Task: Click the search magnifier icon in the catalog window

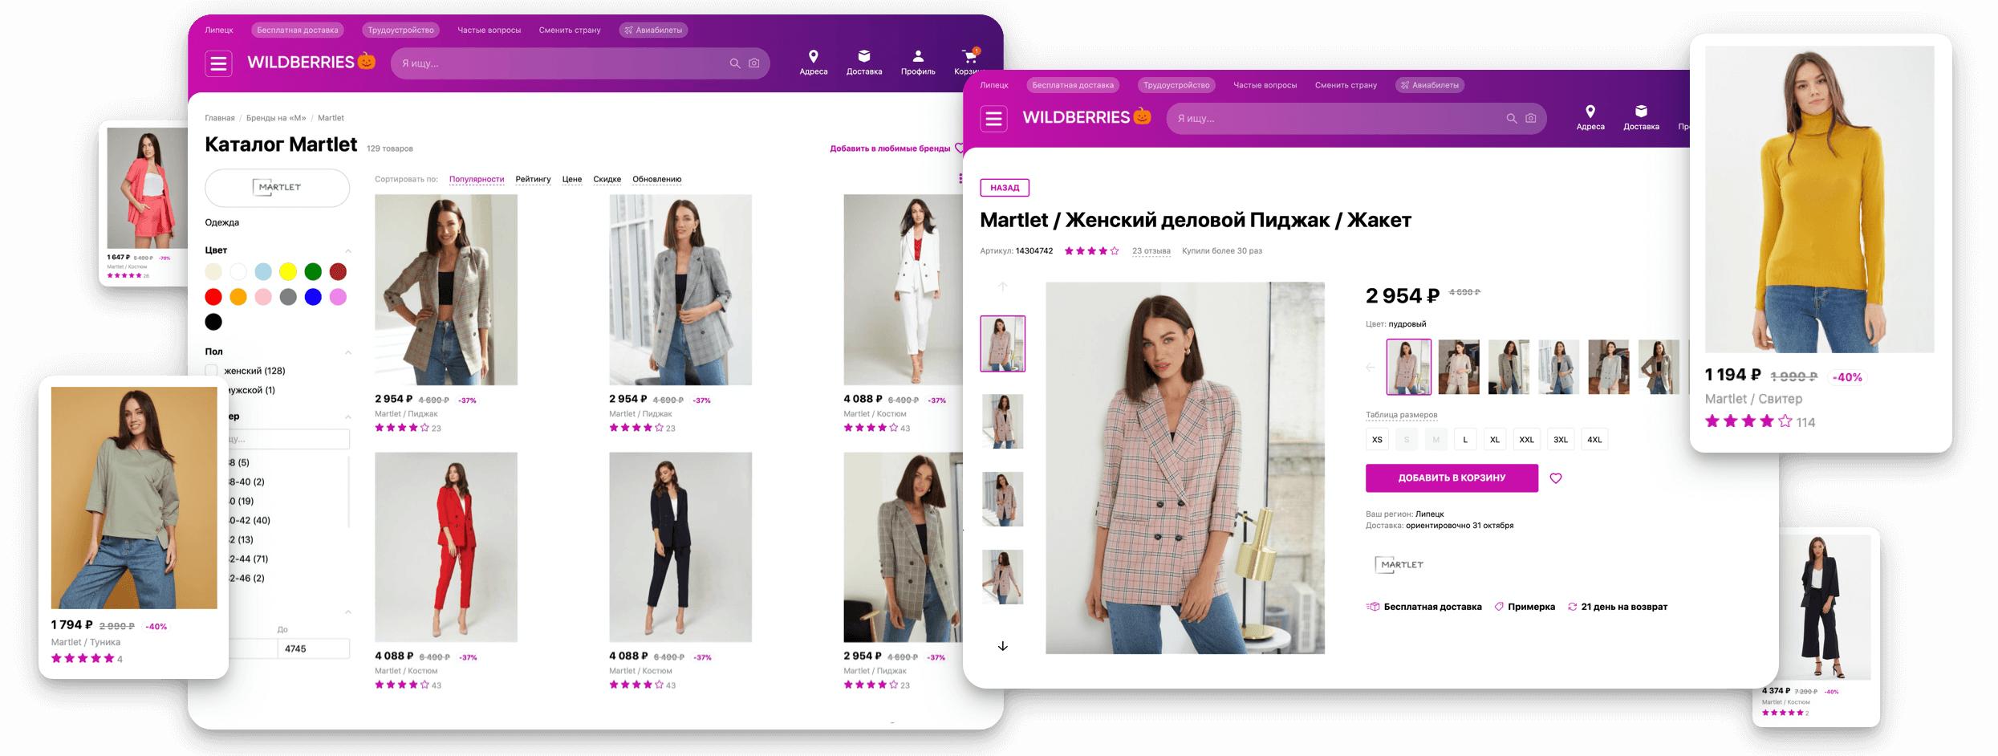Action: pyautogui.click(x=735, y=63)
